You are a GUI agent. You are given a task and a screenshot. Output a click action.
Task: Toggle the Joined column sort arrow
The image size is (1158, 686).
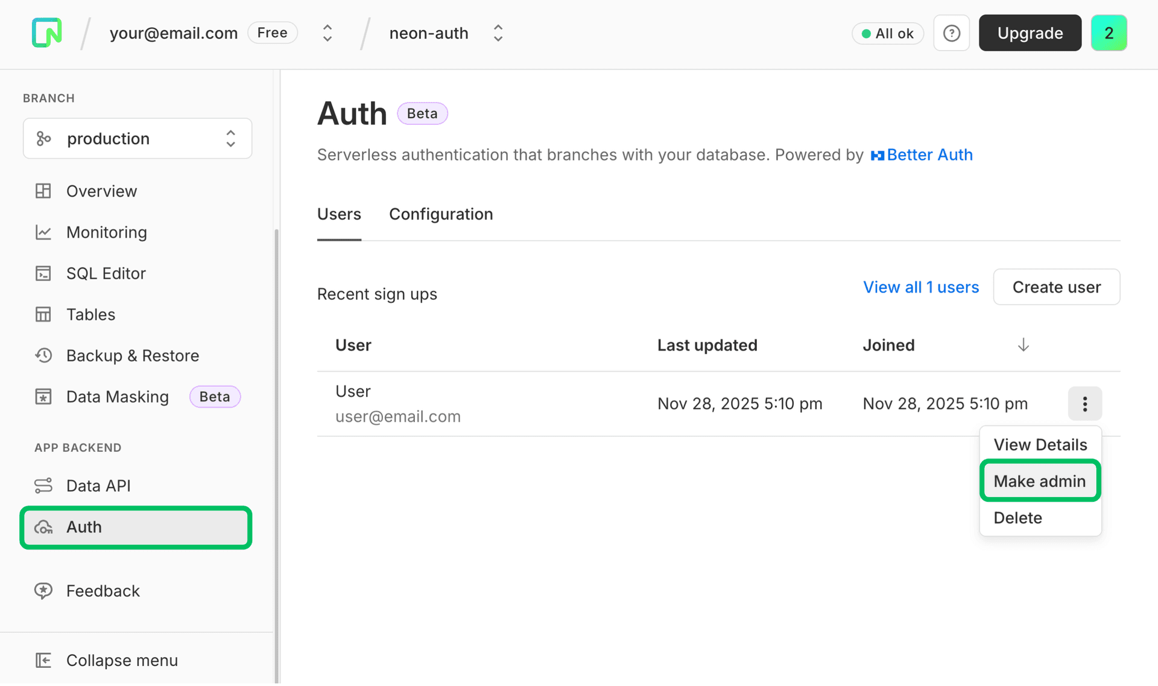(x=1022, y=345)
